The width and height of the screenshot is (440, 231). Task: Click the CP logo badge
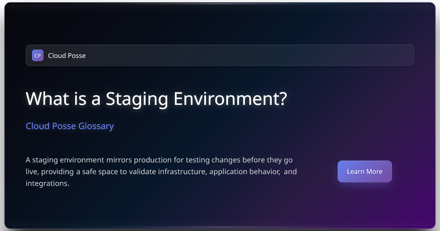(x=38, y=55)
